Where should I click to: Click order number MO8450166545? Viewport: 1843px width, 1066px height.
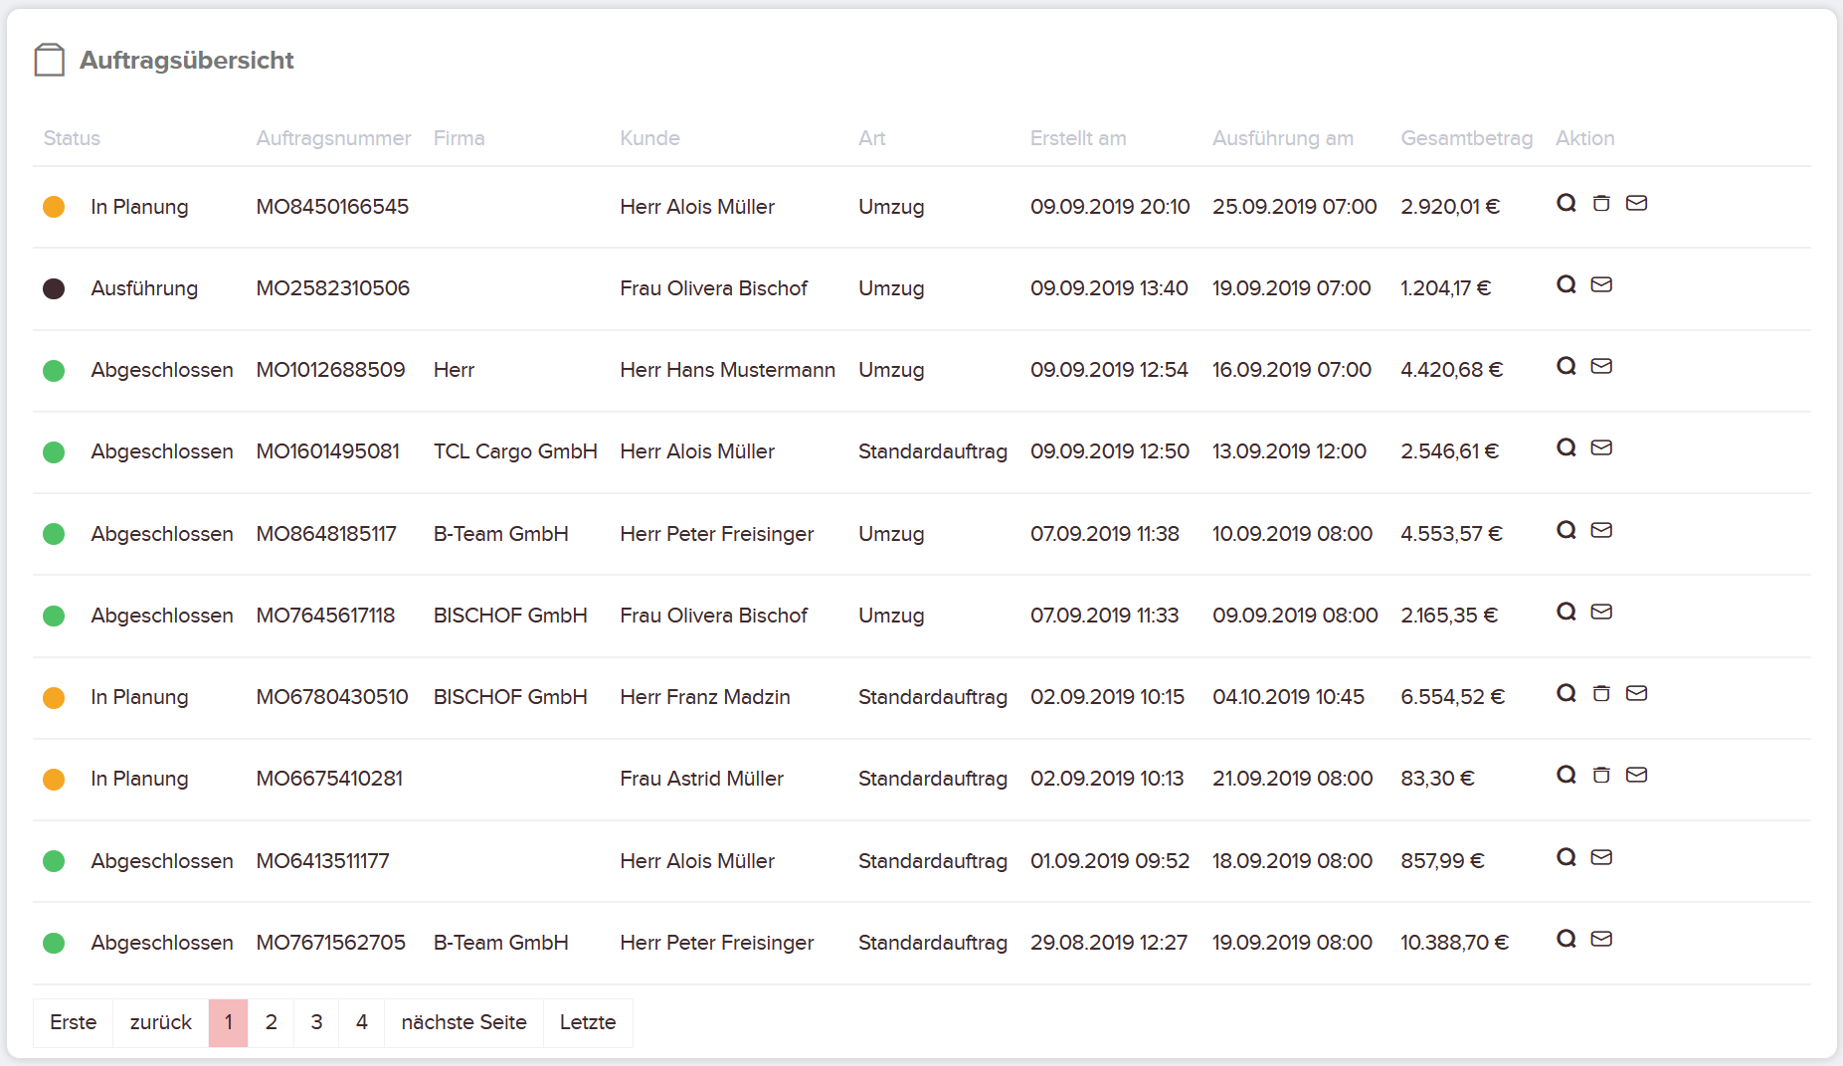point(333,207)
